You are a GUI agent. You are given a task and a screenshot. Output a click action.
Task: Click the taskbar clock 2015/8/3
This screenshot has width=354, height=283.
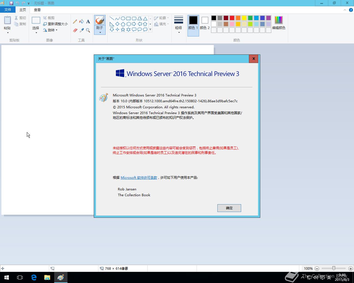coord(342,277)
